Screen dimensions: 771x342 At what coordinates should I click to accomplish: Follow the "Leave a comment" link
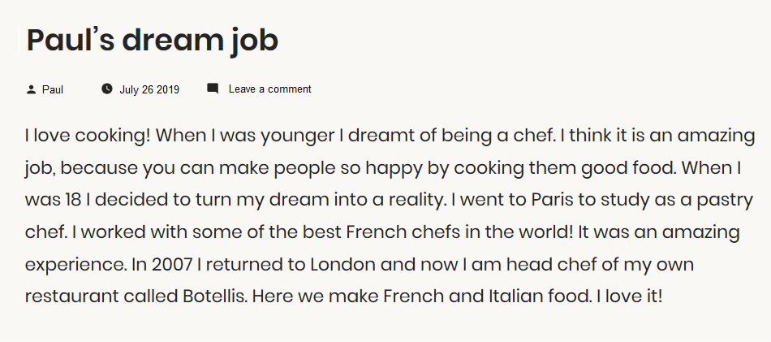[x=269, y=89]
